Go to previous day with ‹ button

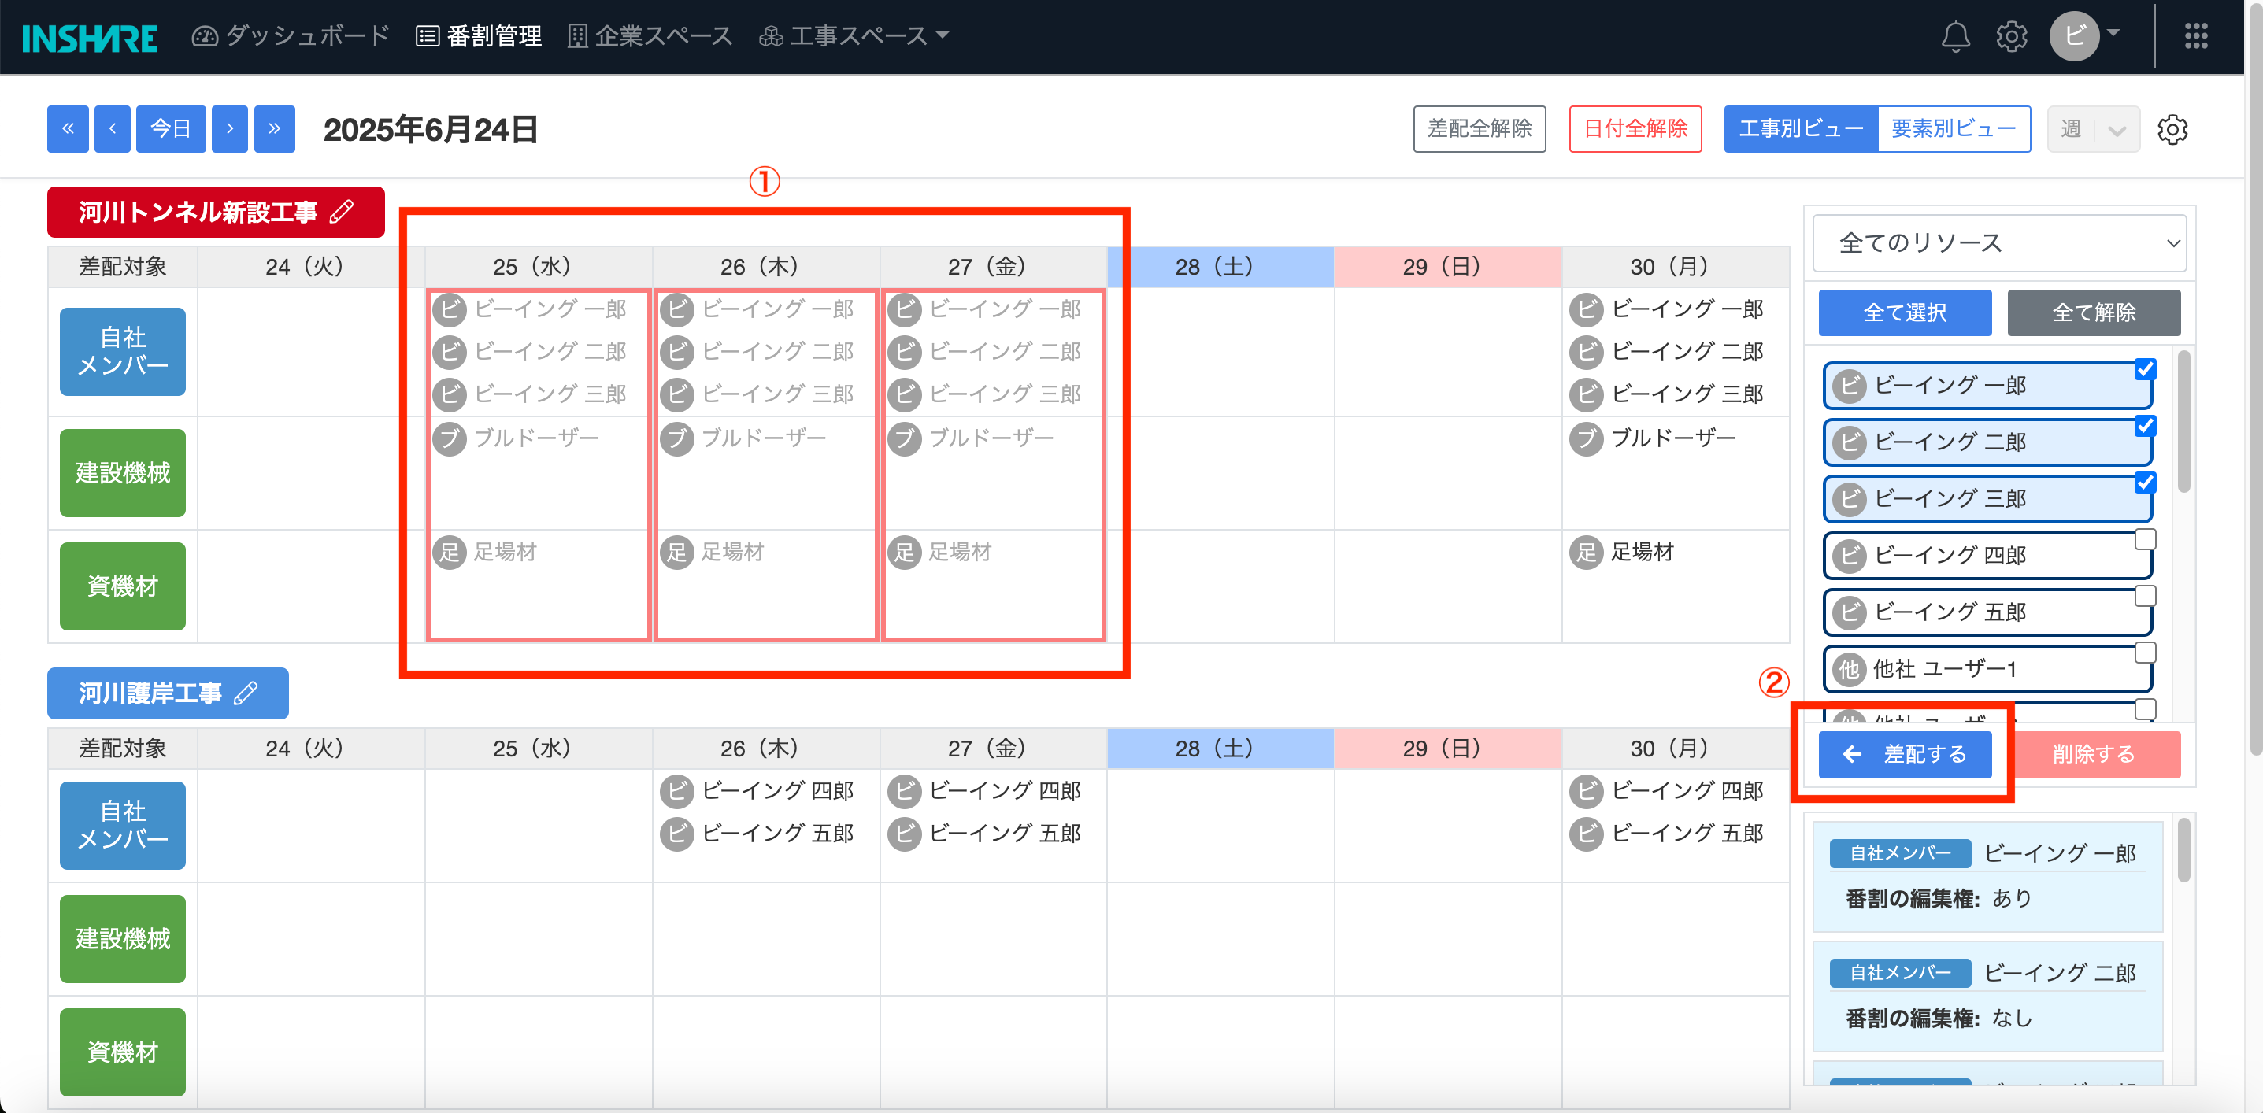point(113,129)
